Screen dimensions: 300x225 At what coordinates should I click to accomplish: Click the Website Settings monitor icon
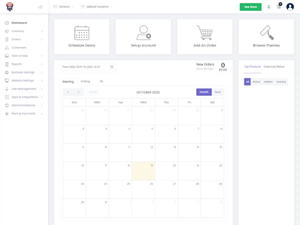click(7, 80)
